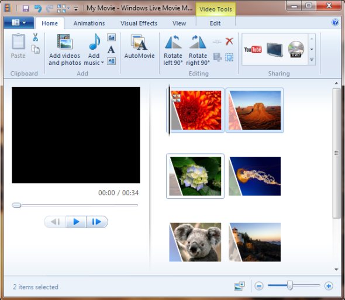Choose the high-definition display sharing option

pos(274,50)
